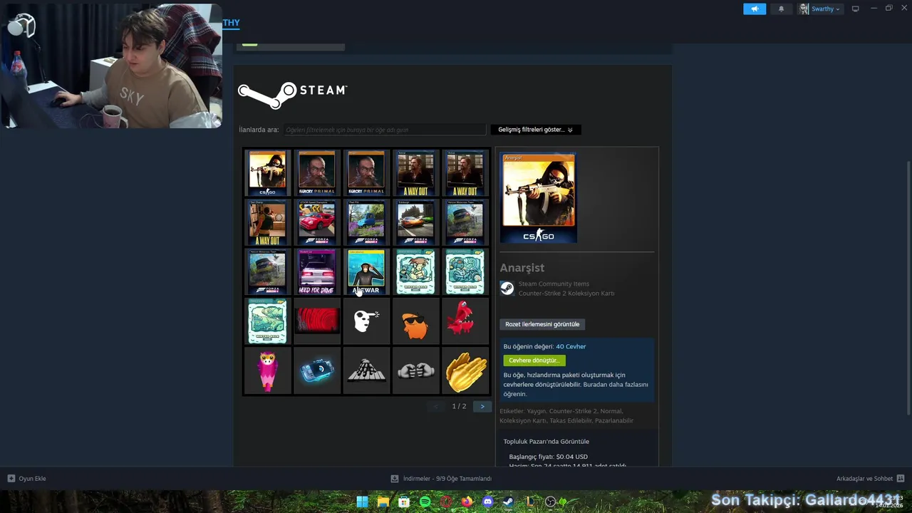
Task: Select the CS:GO Anarşist card in inventory grid
Action: pyautogui.click(x=267, y=172)
